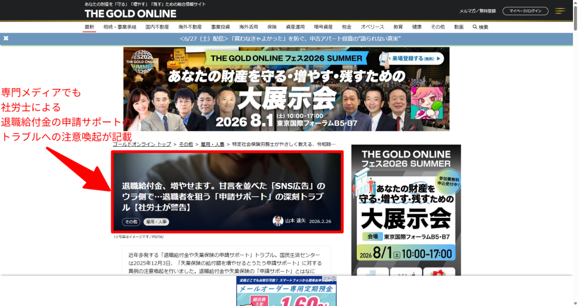The image size is (578, 306).
Task: Open 教育 menu item
Action: click(x=398, y=27)
